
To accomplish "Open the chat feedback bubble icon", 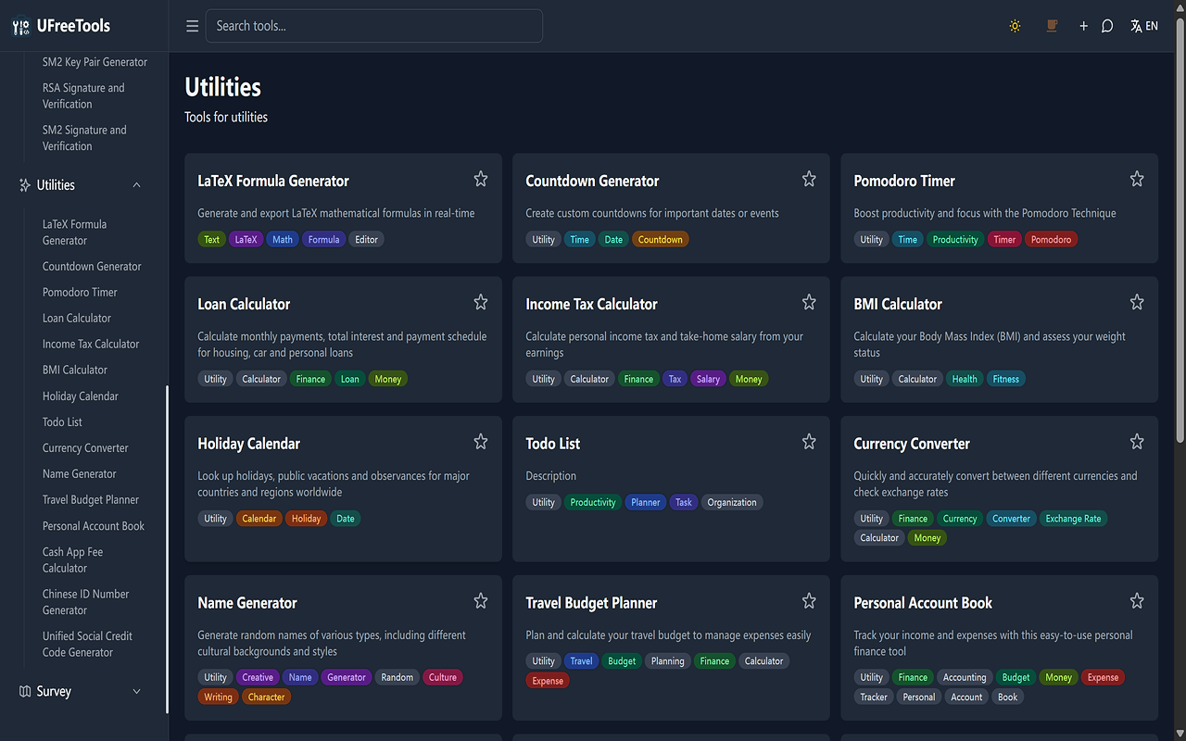I will tap(1107, 26).
